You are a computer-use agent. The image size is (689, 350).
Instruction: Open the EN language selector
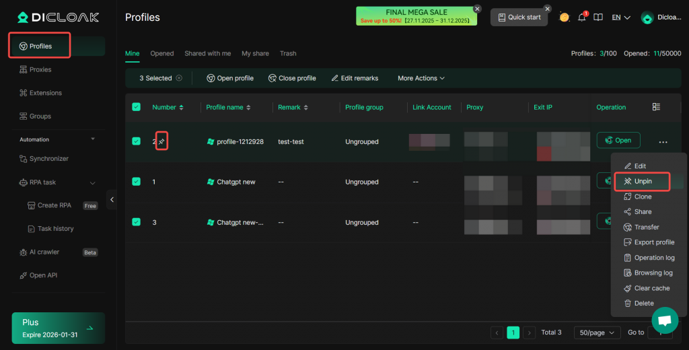point(620,17)
